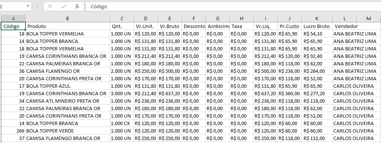The image size is (381, 143).
Task: Select the CAMISA ATL MINEIRO PRETA OR cell
Action: [67, 101]
